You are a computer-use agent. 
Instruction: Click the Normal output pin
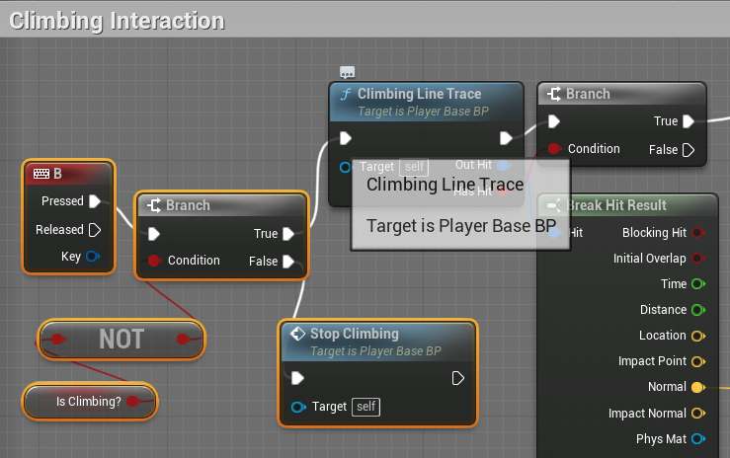[x=697, y=387]
